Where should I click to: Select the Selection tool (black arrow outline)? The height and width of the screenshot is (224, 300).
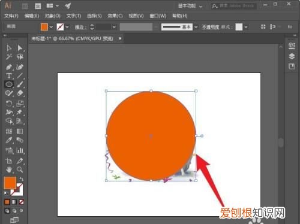(x=9, y=48)
